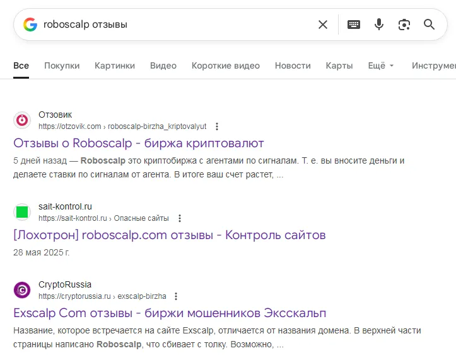Open the Короткие видео tab
The image size is (456, 358).
[x=225, y=65]
